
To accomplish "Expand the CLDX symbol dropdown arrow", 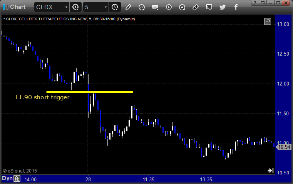I will point(66,7).
